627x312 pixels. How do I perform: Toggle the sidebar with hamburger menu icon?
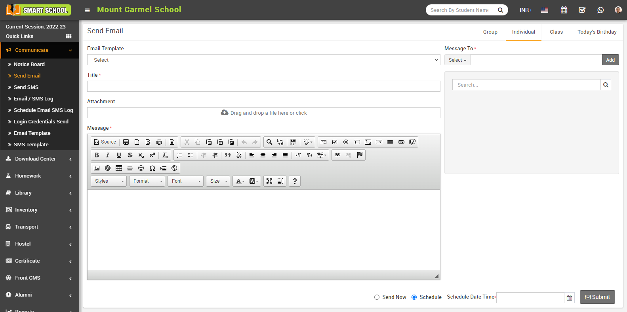[88, 10]
